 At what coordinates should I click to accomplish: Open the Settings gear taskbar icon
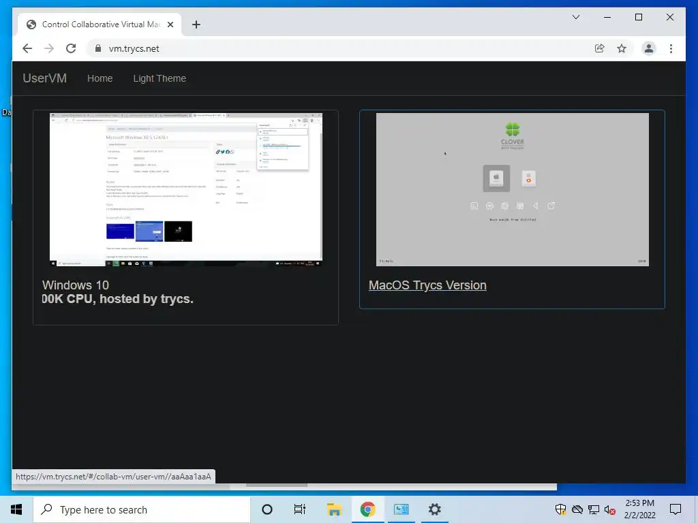point(434,509)
